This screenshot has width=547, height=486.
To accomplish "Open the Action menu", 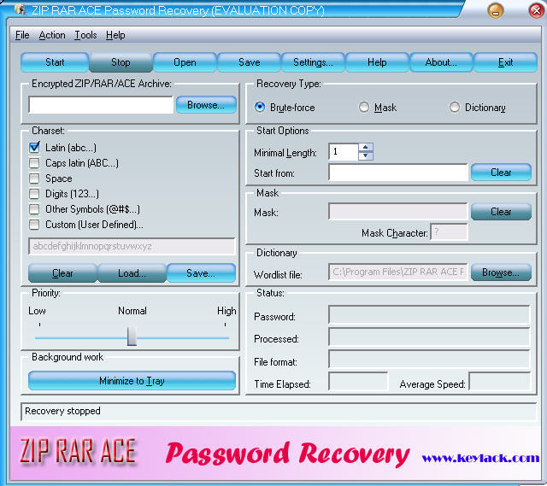I will tap(52, 35).
